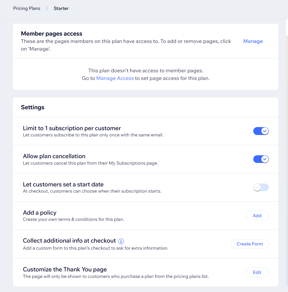288x292 pixels.
Task: Disable the one subscription per customer toggle
Action: click(x=261, y=131)
